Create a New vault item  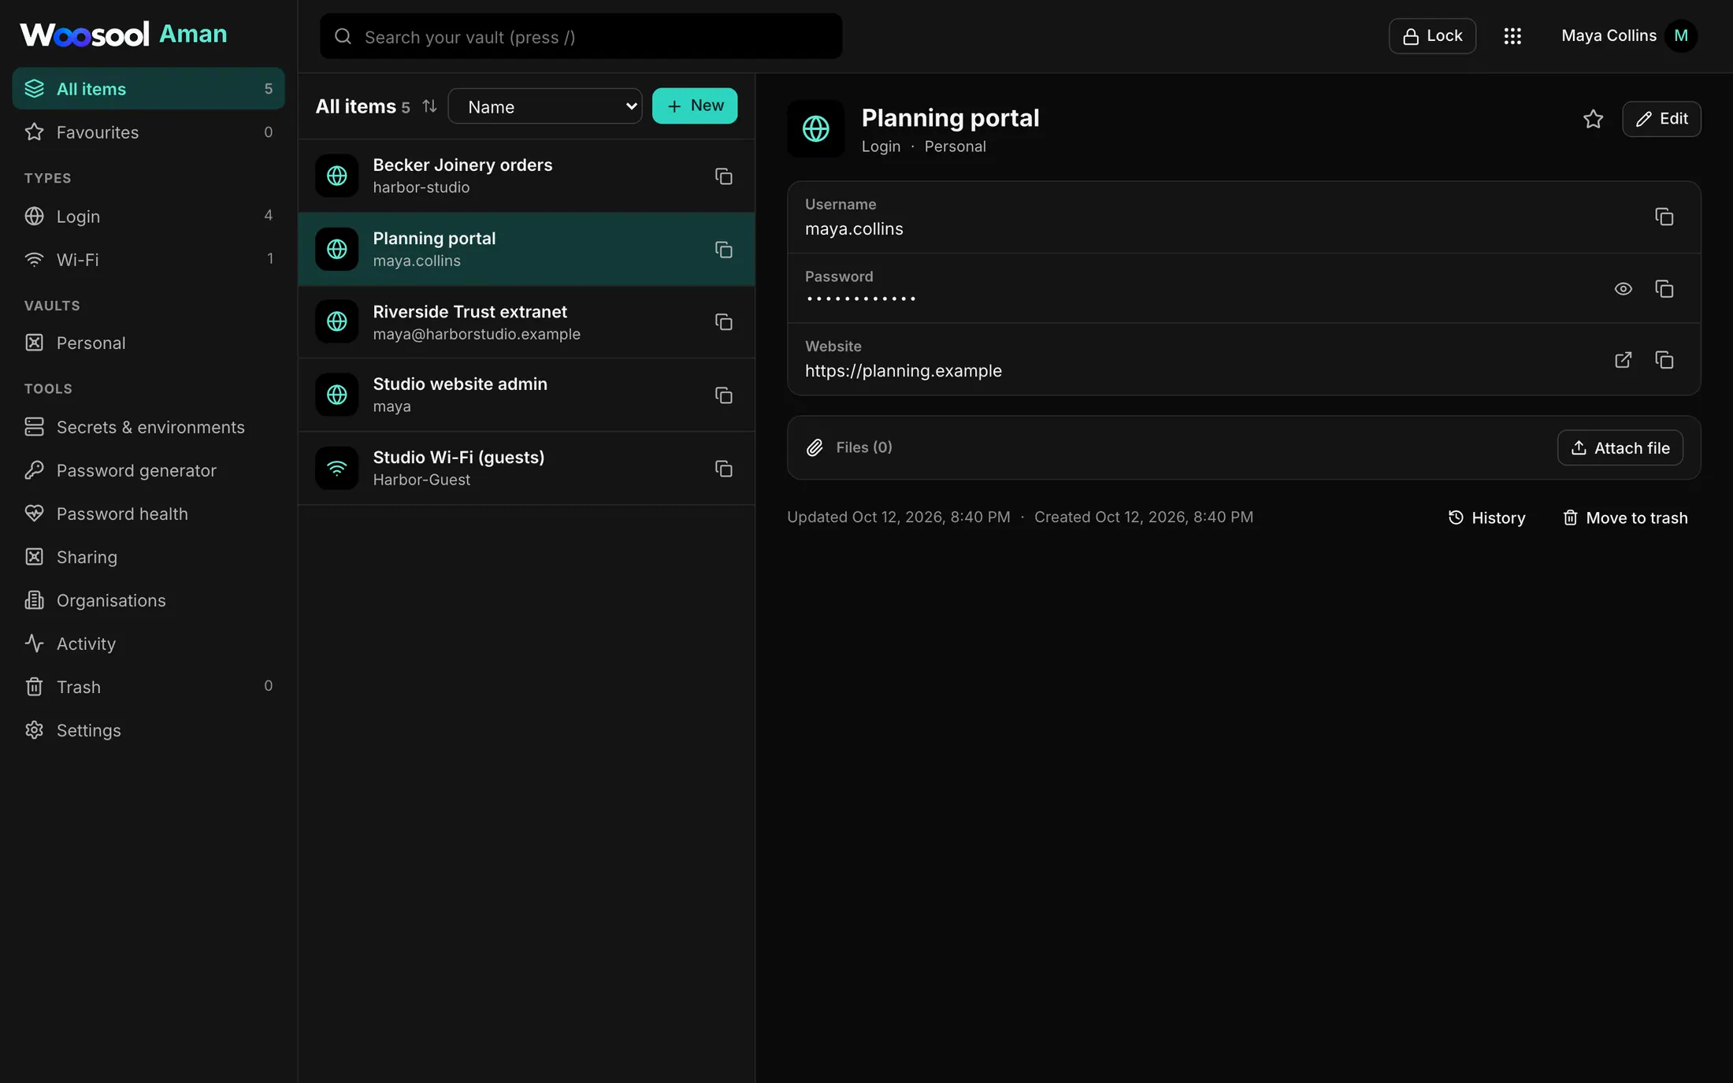coord(695,106)
